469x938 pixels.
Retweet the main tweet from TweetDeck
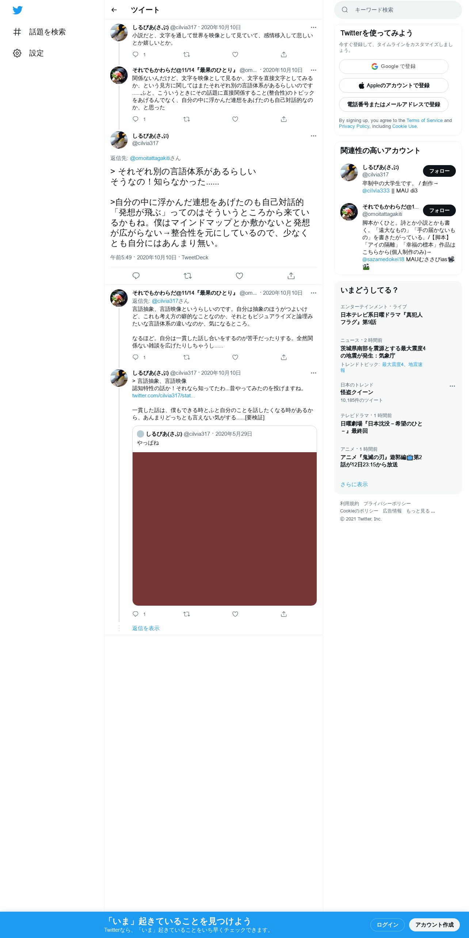[188, 276]
